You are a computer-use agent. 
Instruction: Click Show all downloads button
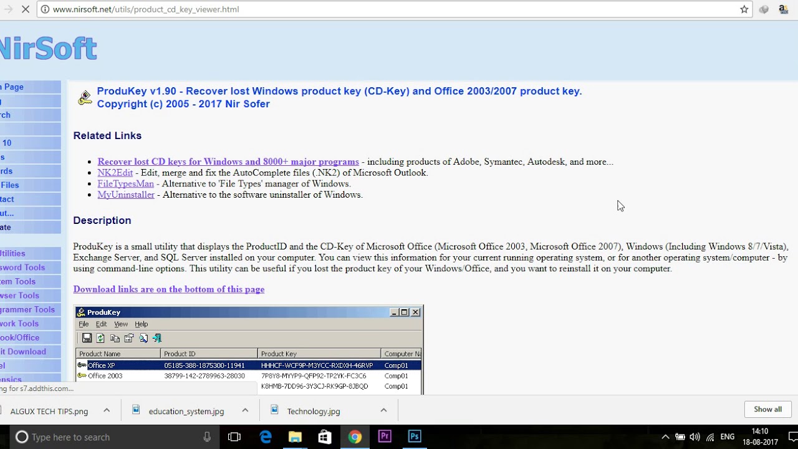pyautogui.click(x=767, y=409)
